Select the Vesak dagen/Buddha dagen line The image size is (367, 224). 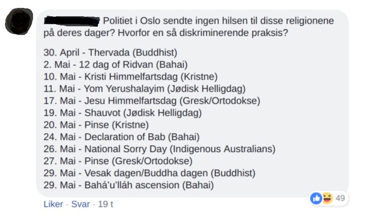point(149,173)
